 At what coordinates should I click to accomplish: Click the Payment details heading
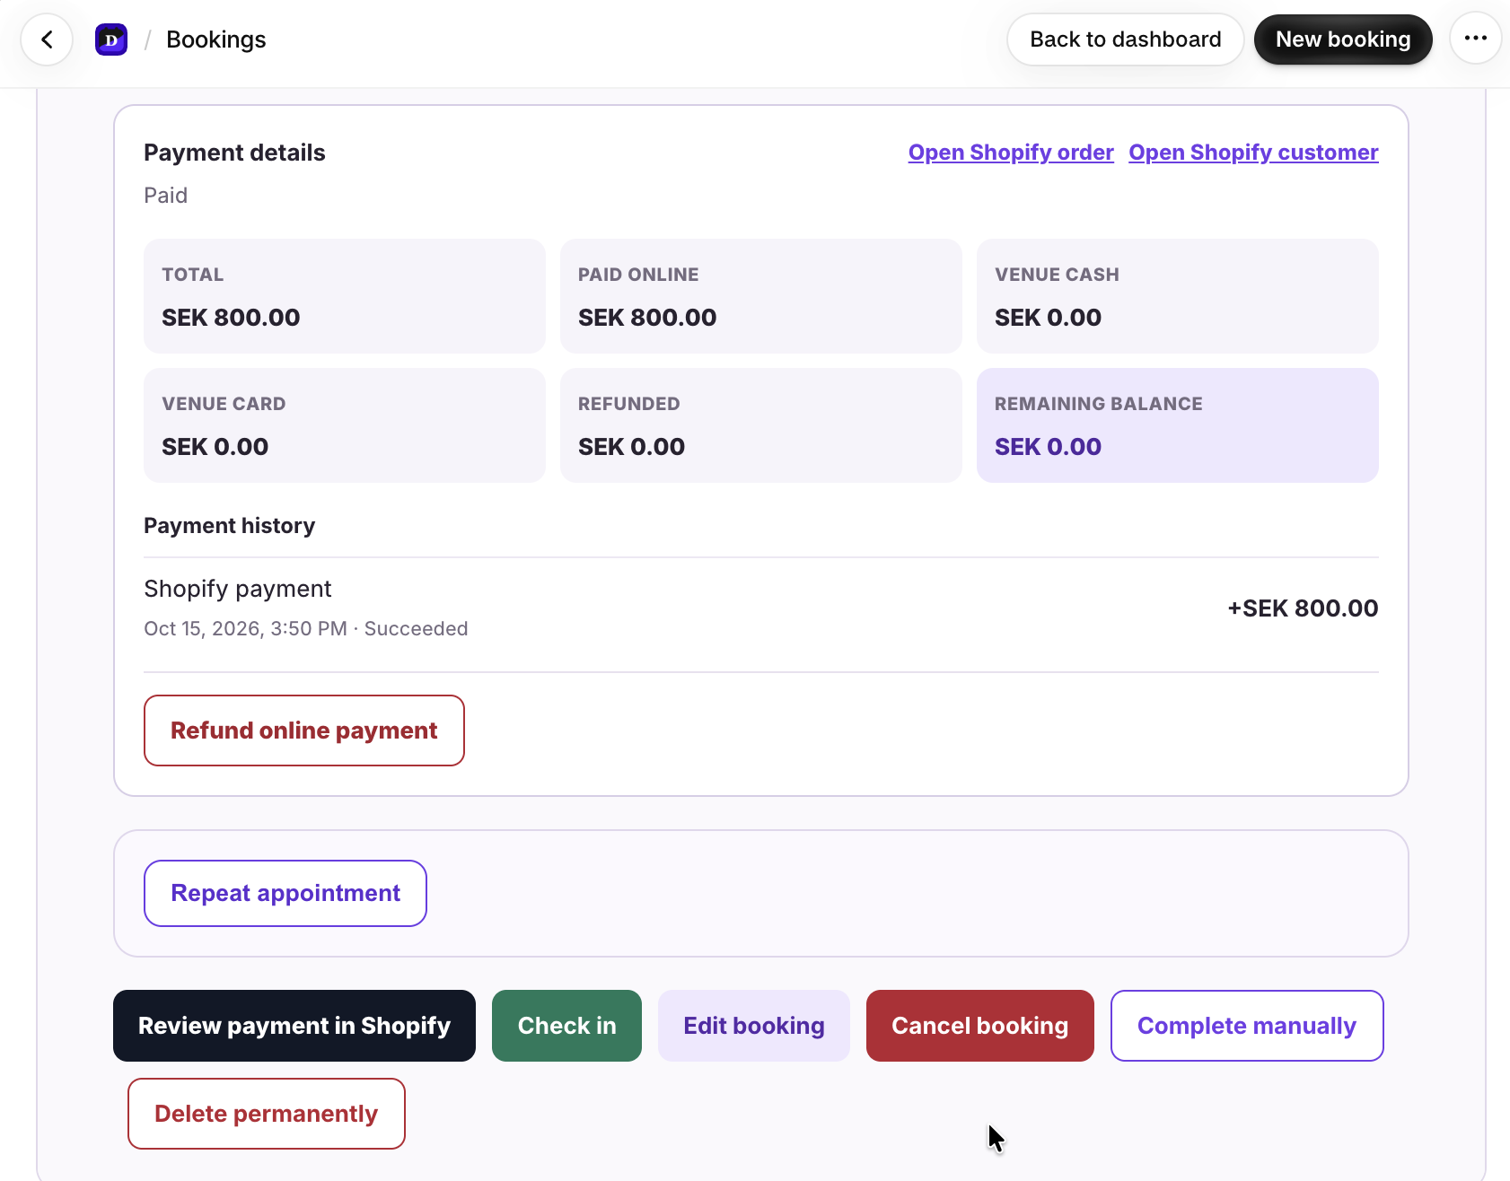click(x=234, y=153)
